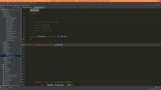161x90 pixels.
Task: Select .gitignore in project root
Action: coord(6,71)
